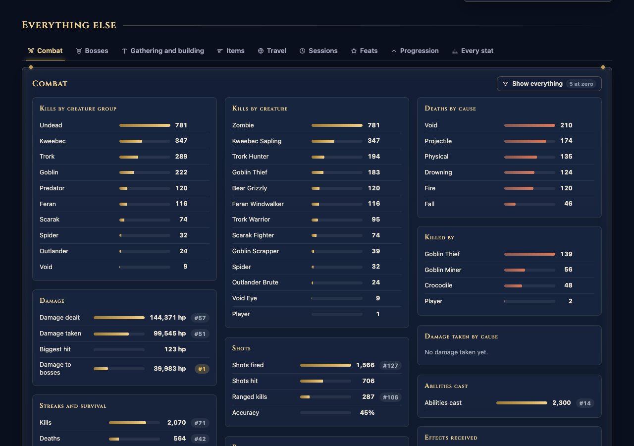Toggle Show everything filter button
634x446 pixels.
[x=549, y=84]
